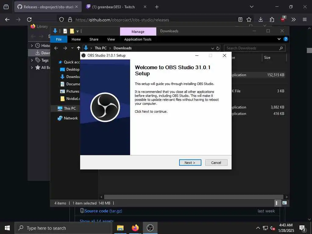Open the File tab in Explorer
This screenshot has height=234, width=312.
click(59, 39)
